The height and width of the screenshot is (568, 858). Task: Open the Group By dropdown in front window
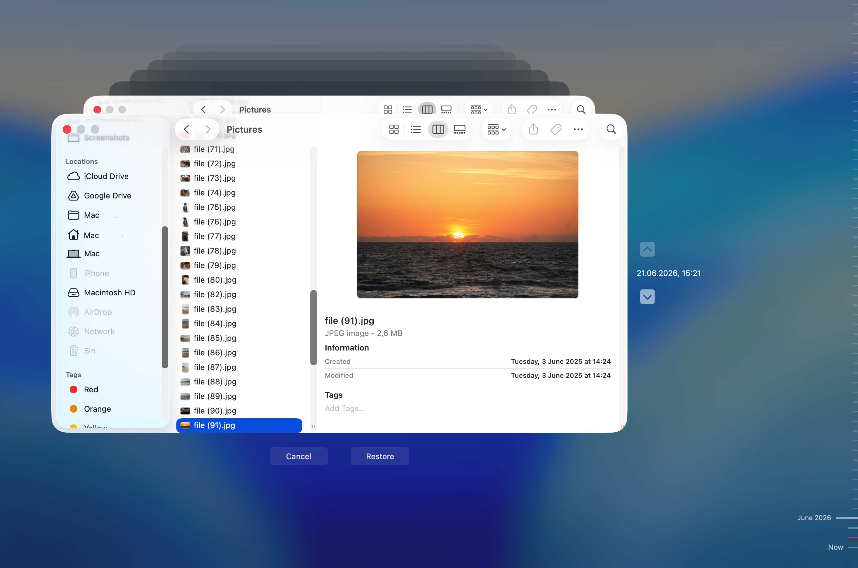(x=496, y=129)
